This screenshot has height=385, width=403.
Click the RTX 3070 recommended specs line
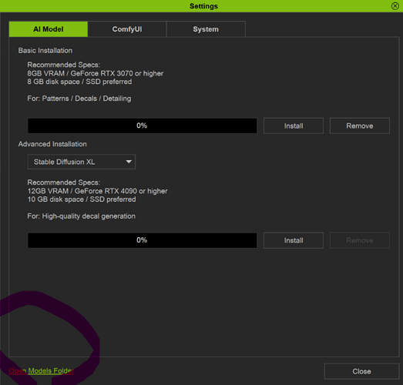[x=96, y=73]
